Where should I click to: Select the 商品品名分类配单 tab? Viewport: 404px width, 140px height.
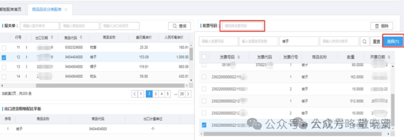click(47, 10)
